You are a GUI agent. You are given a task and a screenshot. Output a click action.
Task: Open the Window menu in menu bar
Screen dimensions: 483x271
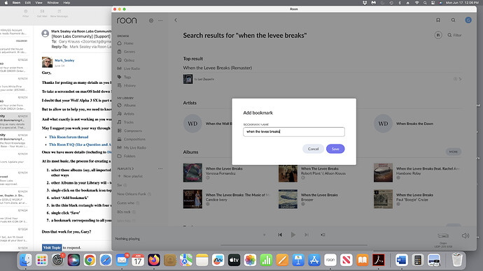pyautogui.click(x=52, y=3)
